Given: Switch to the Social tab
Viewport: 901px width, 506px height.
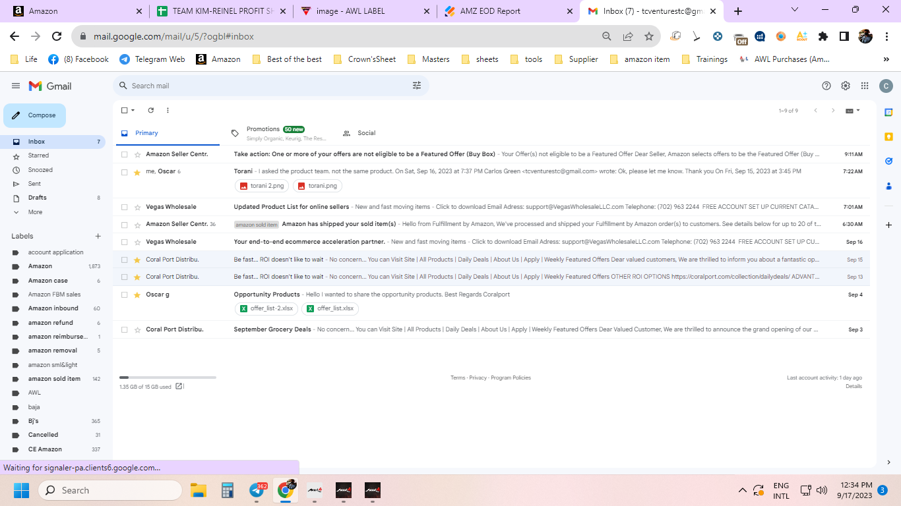Looking at the screenshot, I should point(359,133).
